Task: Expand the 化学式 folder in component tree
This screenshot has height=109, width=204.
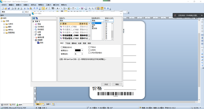Action: (x=4, y=24)
